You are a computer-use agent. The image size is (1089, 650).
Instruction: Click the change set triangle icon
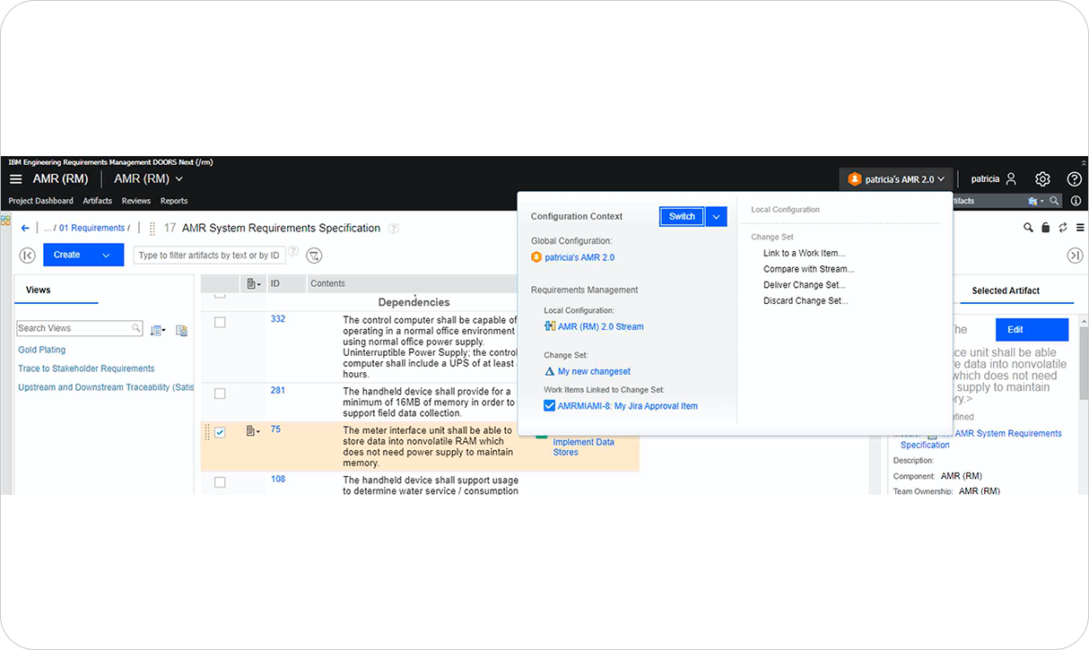(x=550, y=371)
